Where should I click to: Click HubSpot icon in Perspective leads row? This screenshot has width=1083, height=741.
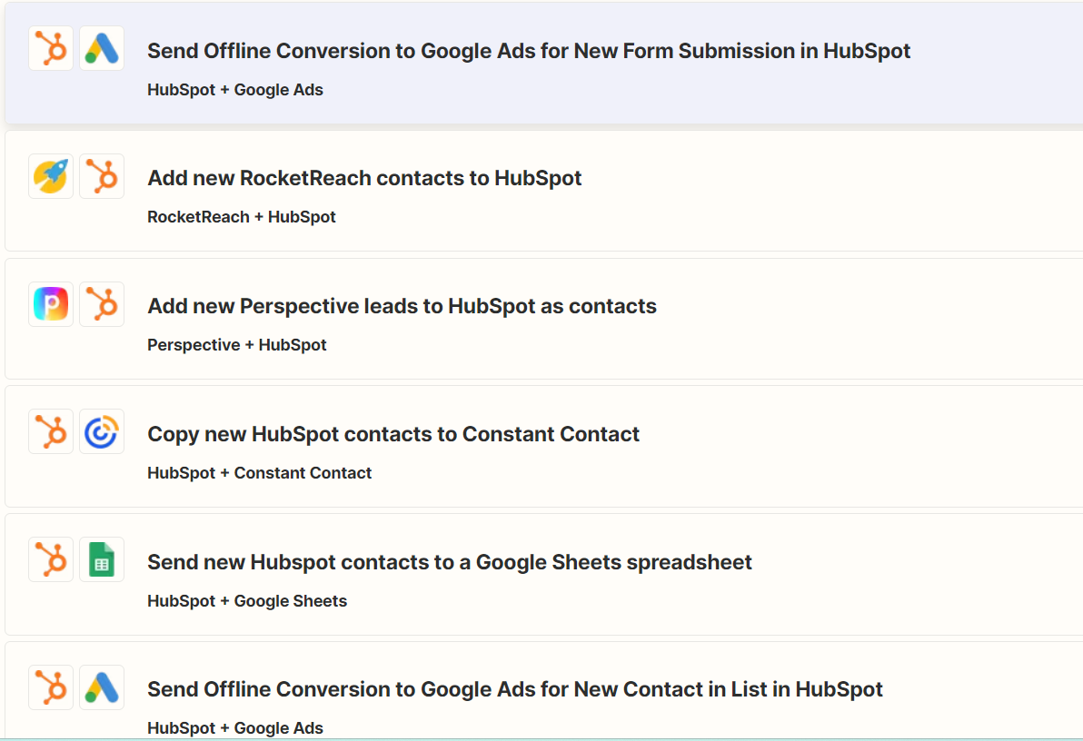[102, 304]
